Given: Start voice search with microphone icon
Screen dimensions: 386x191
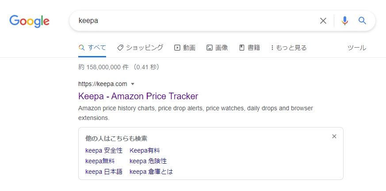Looking at the screenshot, I should click(345, 21).
